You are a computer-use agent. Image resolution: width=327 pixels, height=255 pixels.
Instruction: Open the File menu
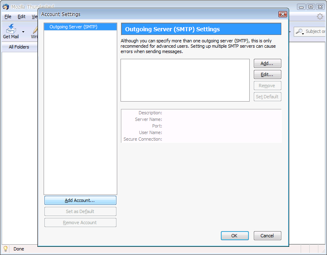8,17
